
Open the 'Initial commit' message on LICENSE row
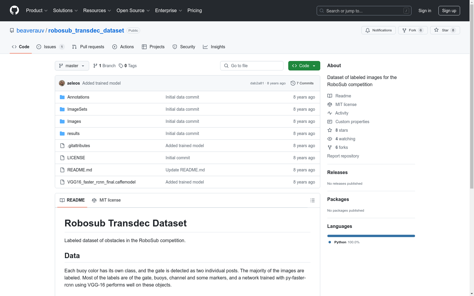(x=178, y=158)
